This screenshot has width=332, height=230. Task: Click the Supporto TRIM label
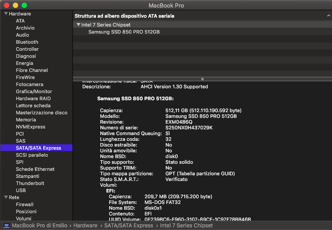118,168
